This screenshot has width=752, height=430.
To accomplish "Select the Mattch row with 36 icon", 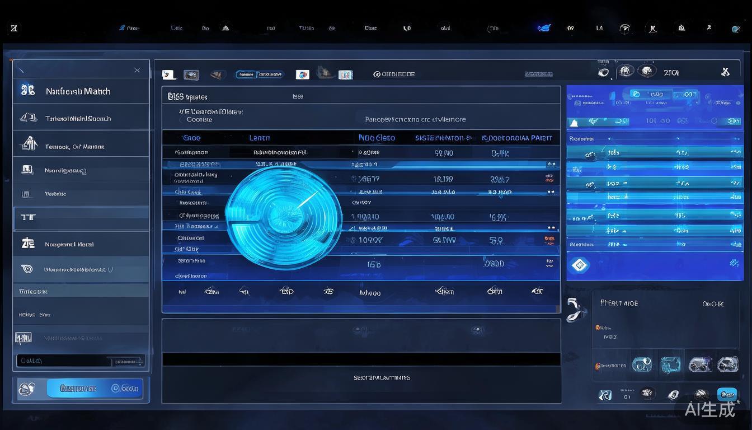I will click(x=81, y=91).
